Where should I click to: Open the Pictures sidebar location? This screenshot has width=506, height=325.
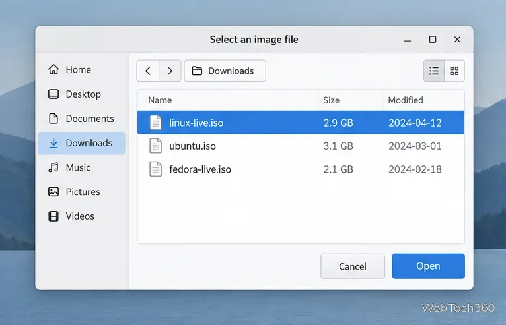point(82,192)
